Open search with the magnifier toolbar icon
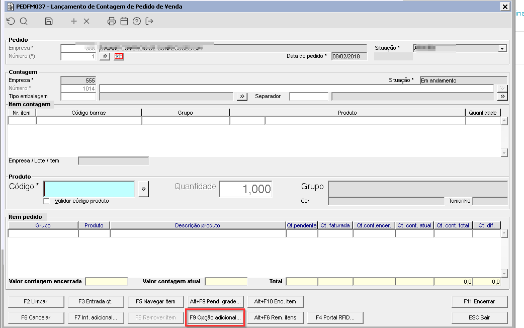 [x=24, y=22]
